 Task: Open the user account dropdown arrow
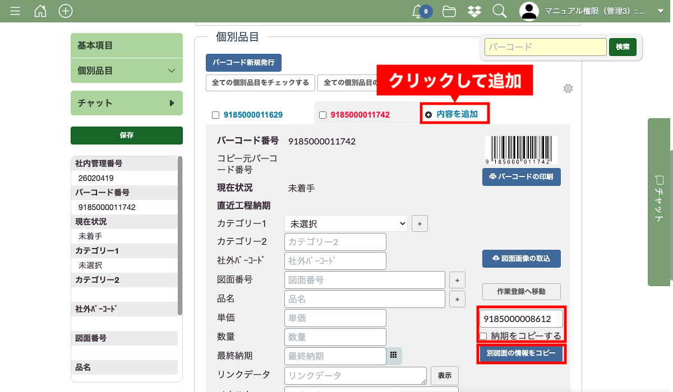(660, 11)
